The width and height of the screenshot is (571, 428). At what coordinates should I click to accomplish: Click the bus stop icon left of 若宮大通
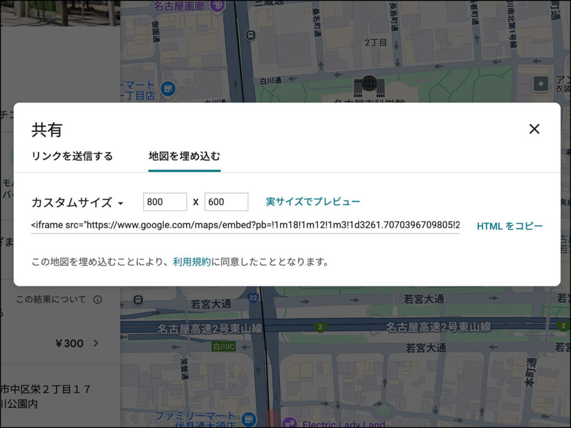[138, 300]
